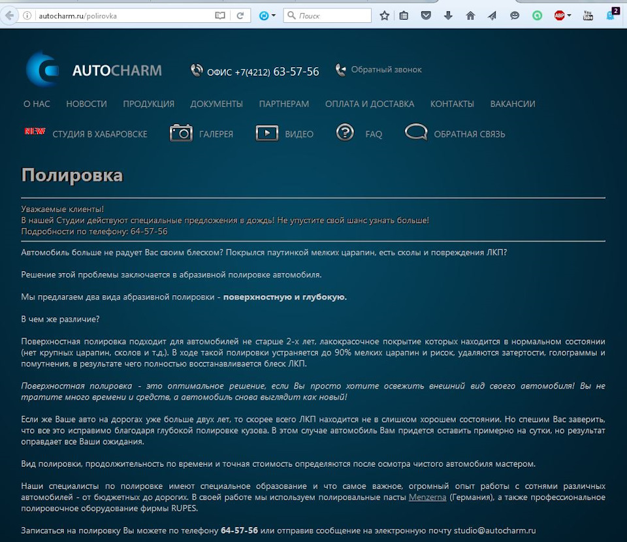
Task: Click the AutoCharm logo
Action: (94, 70)
